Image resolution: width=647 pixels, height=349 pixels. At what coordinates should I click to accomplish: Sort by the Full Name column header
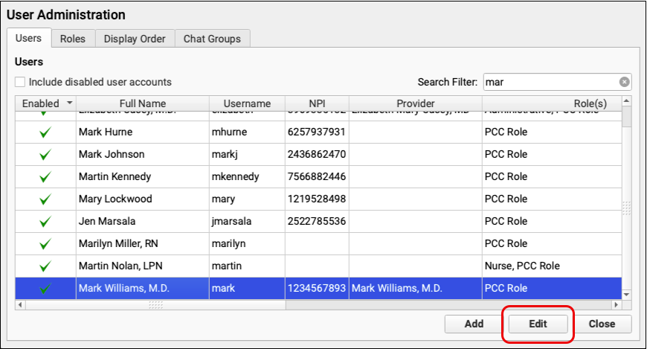tap(142, 103)
